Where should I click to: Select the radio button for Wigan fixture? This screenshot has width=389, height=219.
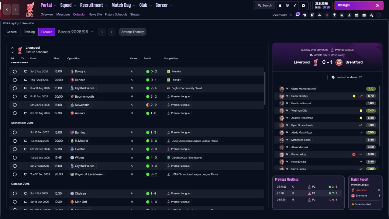coord(15,158)
